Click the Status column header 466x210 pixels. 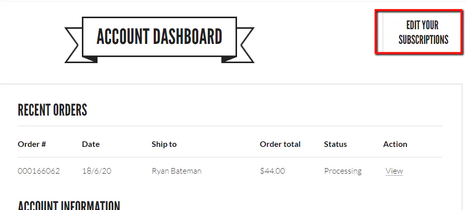tap(335, 144)
